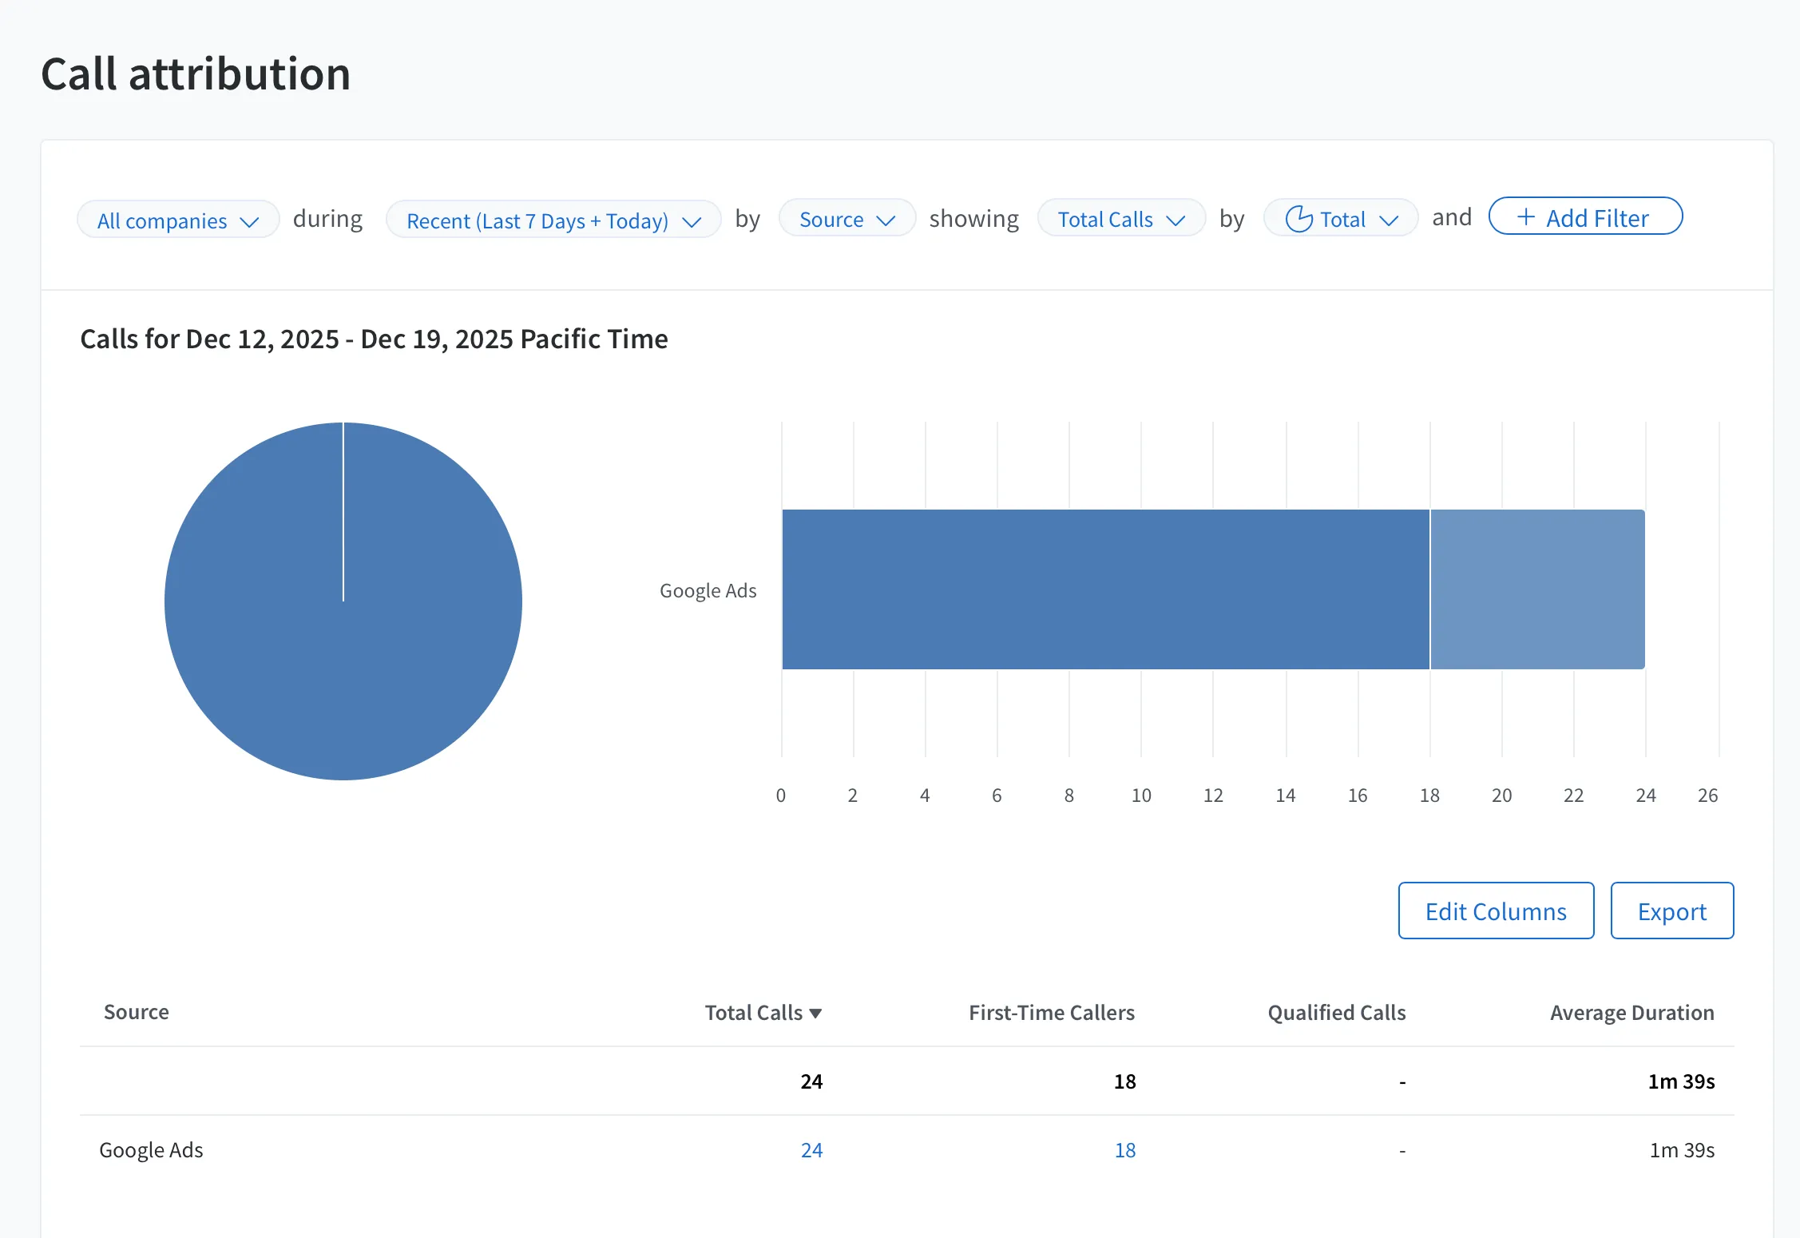1800x1238 pixels.
Task: Click the Export button
Action: tap(1671, 911)
